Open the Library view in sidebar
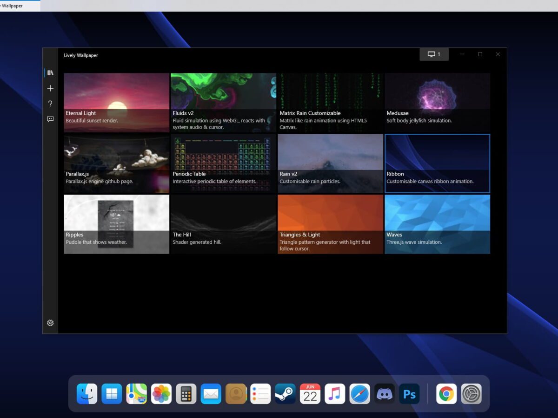 pyautogui.click(x=50, y=73)
